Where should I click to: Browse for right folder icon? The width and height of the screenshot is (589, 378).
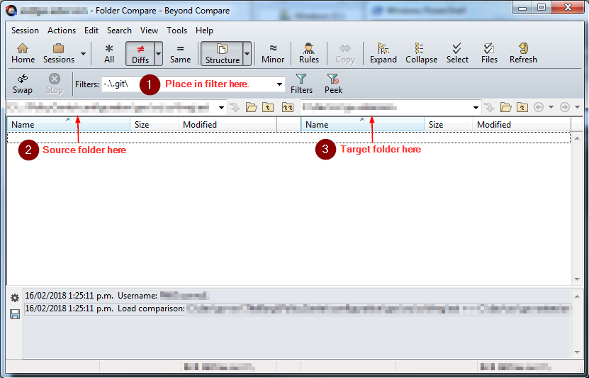pos(505,108)
